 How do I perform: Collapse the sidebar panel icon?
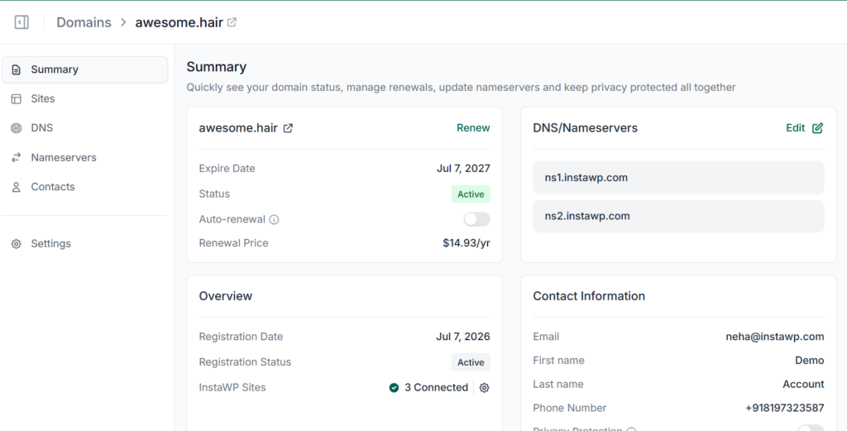(x=22, y=22)
